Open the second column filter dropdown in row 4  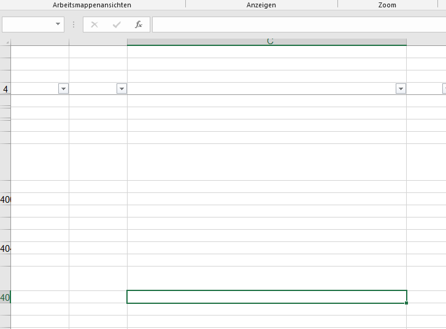(x=121, y=89)
